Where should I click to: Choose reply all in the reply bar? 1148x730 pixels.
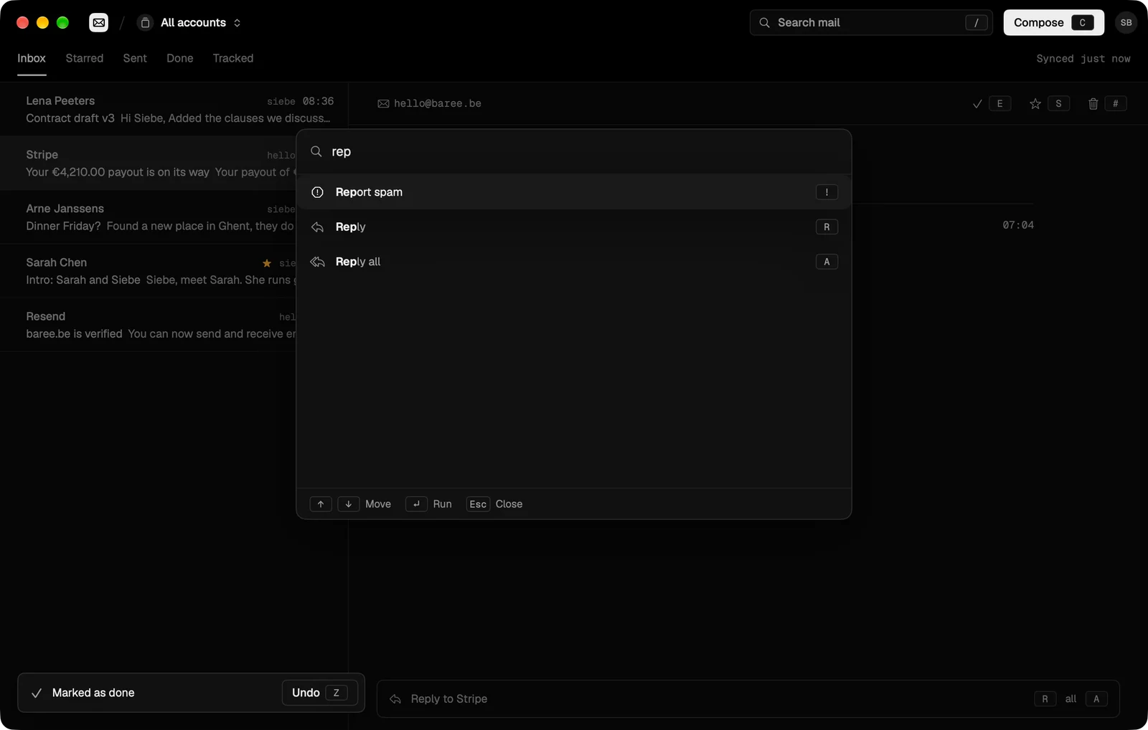coord(1086,699)
